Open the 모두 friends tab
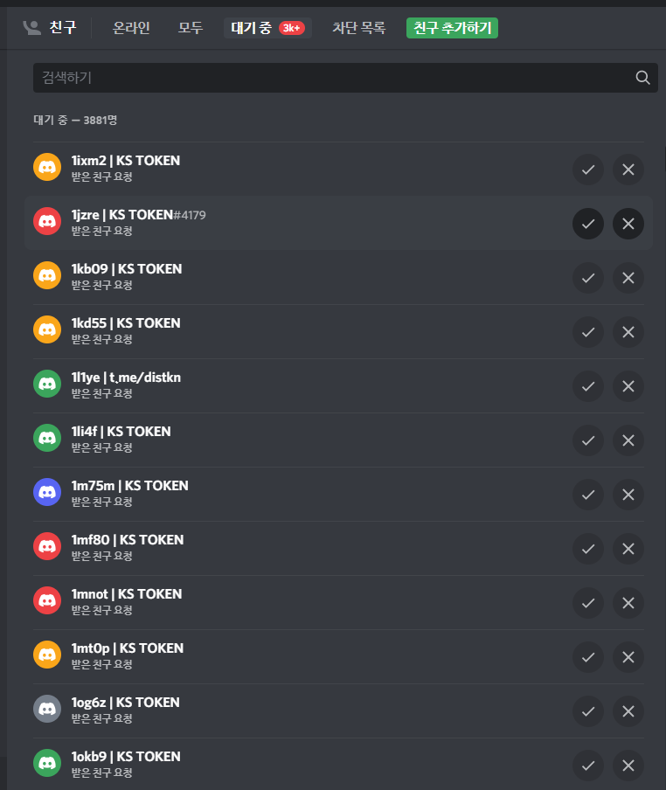The image size is (666, 790). pyautogui.click(x=191, y=28)
